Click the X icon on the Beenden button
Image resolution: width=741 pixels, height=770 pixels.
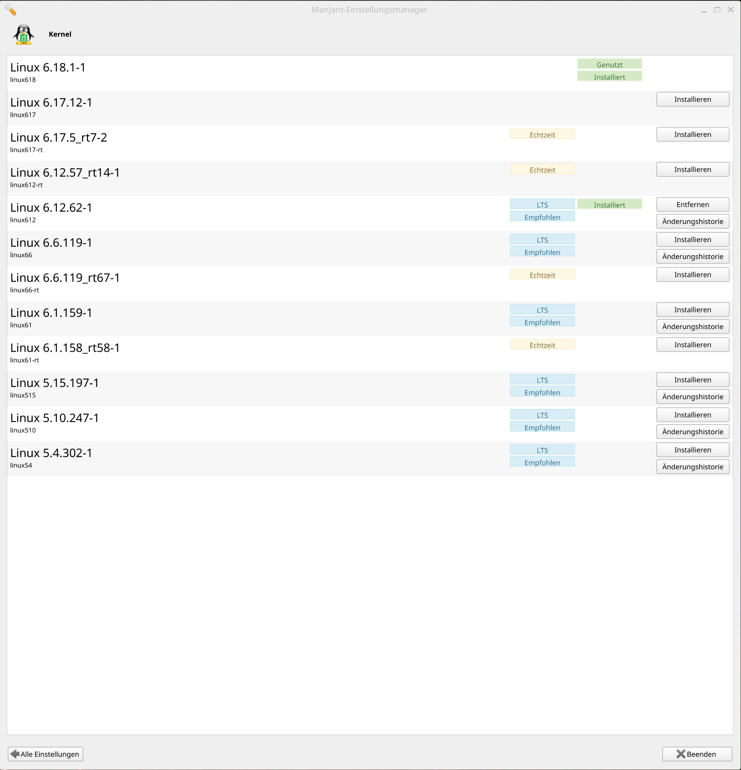click(681, 754)
